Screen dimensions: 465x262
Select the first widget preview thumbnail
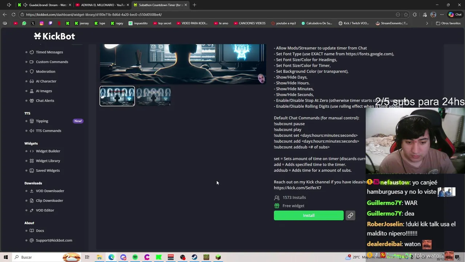tap(117, 96)
